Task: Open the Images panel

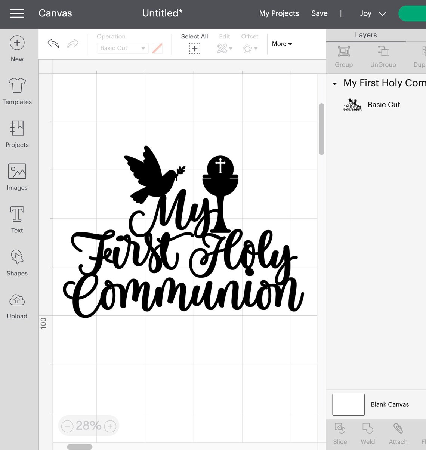Action: [17, 178]
